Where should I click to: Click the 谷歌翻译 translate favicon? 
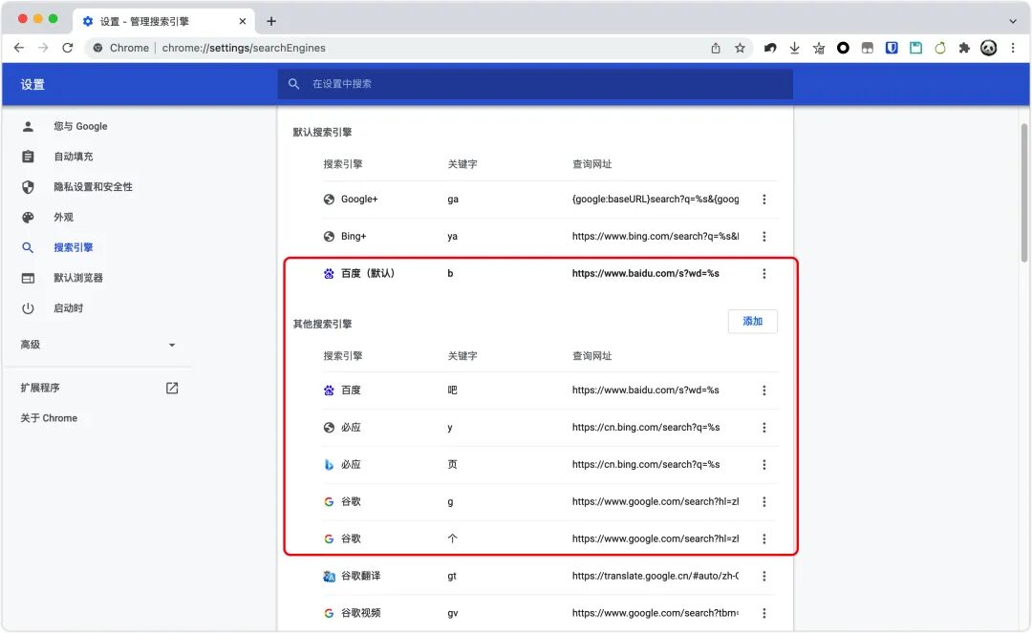coord(329,577)
